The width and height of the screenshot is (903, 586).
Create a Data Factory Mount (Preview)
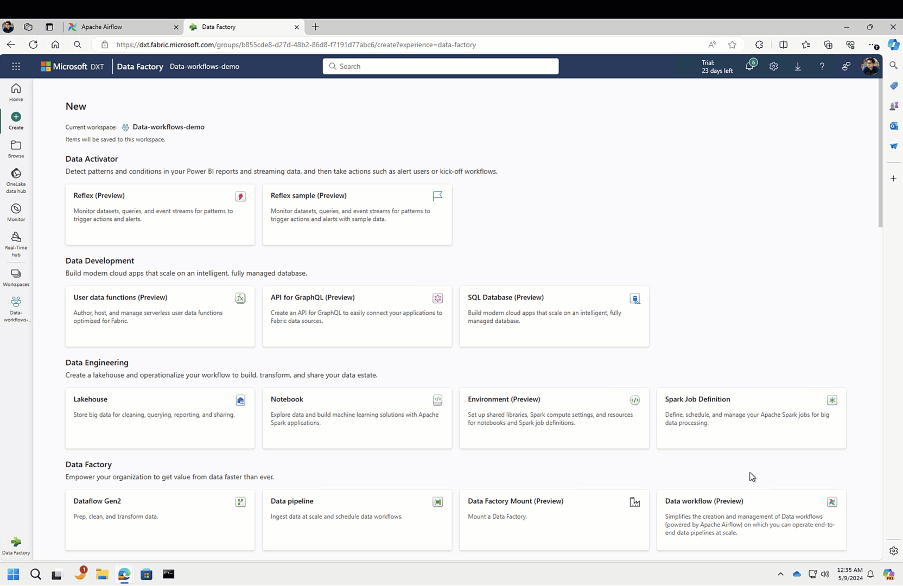coord(554,520)
